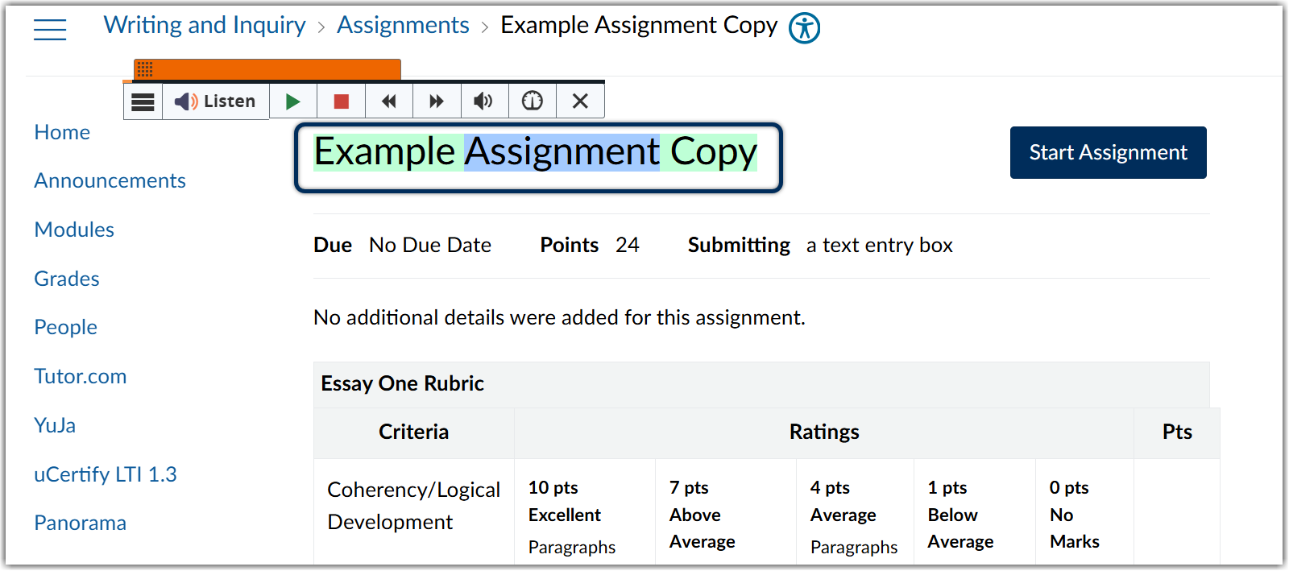Grab the orange toolbar drag handle grid icon
The height and width of the screenshot is (571, 1289).
145,69
